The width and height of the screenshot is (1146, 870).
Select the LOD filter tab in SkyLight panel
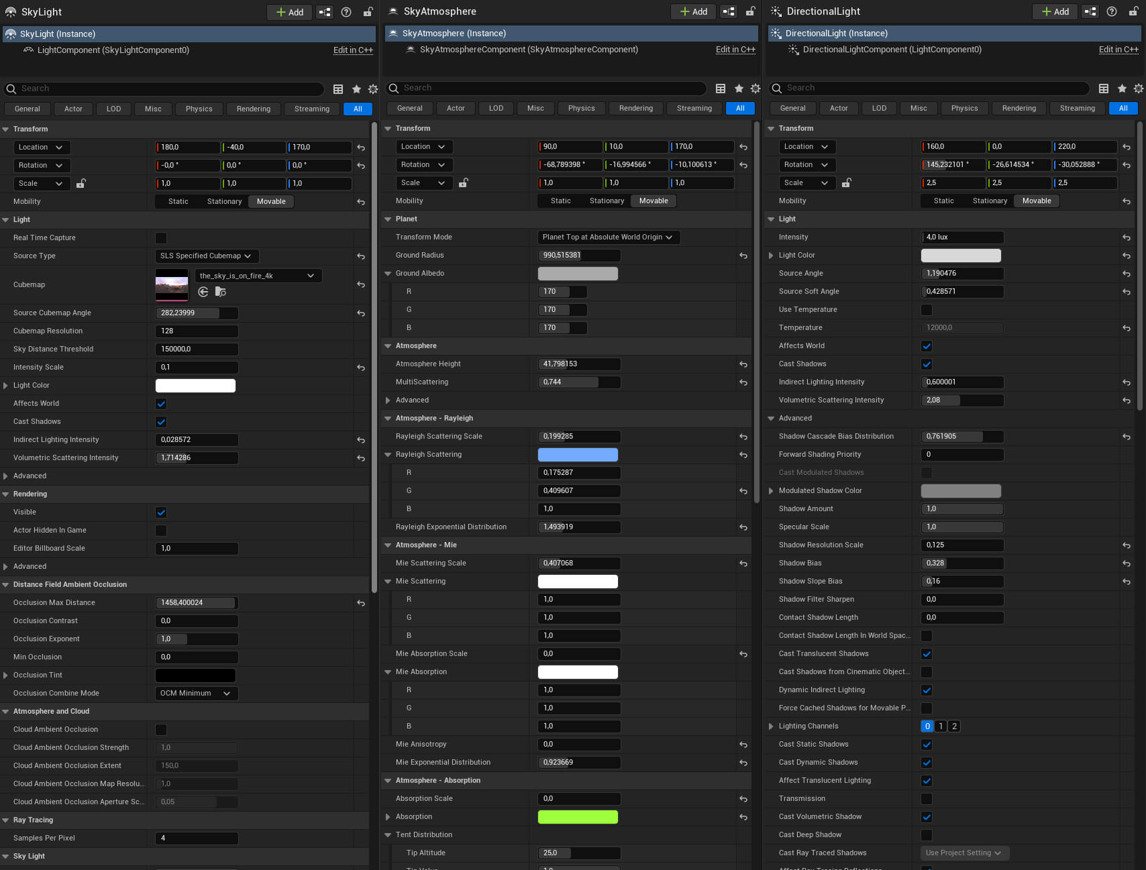[x=114, y=109]
